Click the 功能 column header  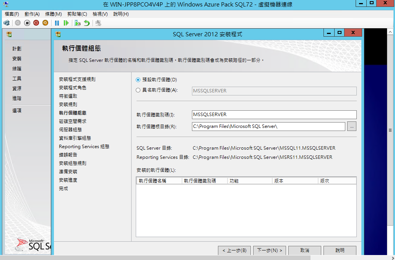[x=250, y=181]
